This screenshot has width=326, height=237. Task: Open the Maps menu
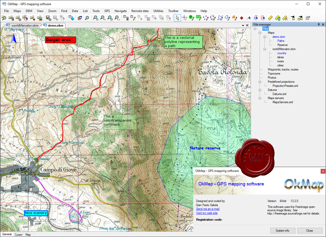click(17, 11)
